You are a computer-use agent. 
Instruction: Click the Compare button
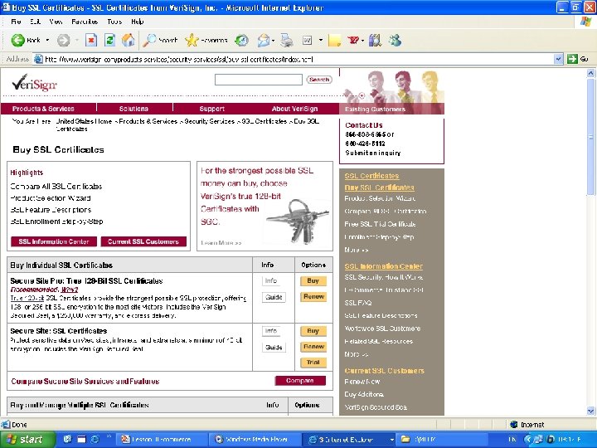[x=300, y=381]
